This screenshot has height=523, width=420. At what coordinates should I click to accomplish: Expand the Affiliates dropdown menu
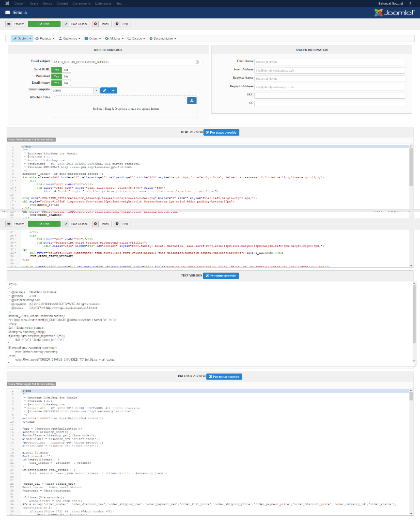click(114, 39)
